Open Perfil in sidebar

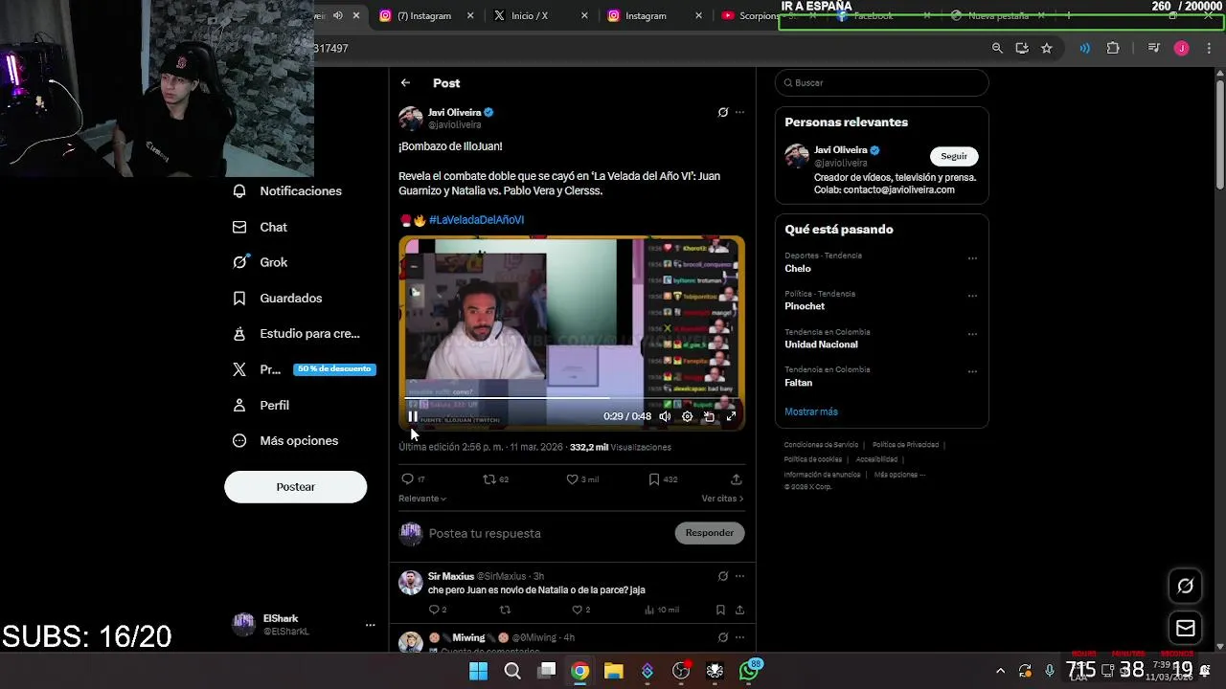pyautogui.click(x=261, y=405)
